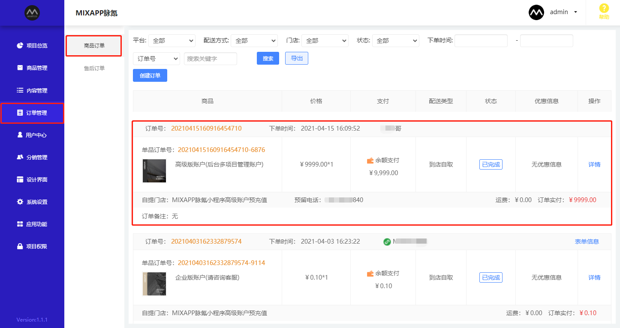This screenshot has height=328, width=620.
Task: Click the 下单时间 start date field
Action: pos(481,41)
